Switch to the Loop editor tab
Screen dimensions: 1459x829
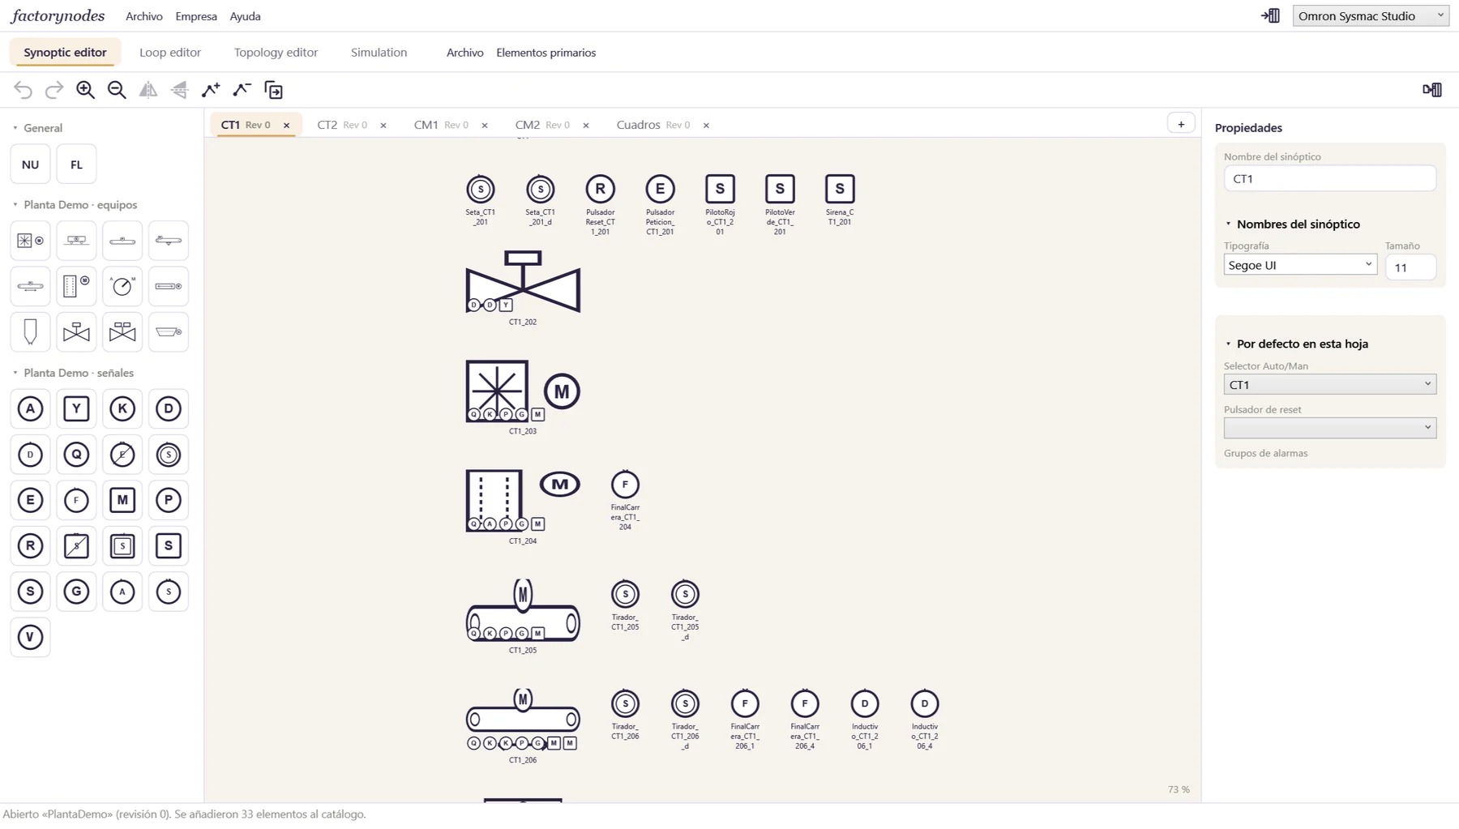pyautogui.click(x=170, y=53)
